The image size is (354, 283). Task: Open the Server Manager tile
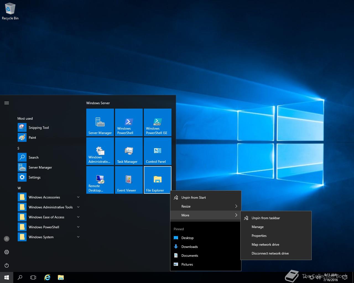pos(100,122)
